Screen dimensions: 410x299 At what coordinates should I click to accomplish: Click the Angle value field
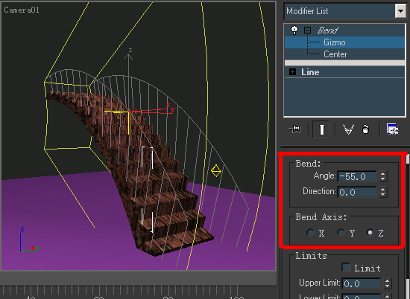(357, 176)
